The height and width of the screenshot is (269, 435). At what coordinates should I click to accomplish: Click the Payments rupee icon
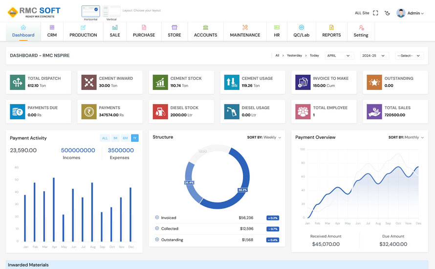tap(89, 112)
